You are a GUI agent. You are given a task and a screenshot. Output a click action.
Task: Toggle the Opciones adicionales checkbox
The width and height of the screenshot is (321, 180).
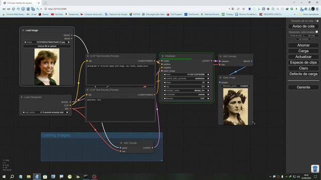point(316,32)
